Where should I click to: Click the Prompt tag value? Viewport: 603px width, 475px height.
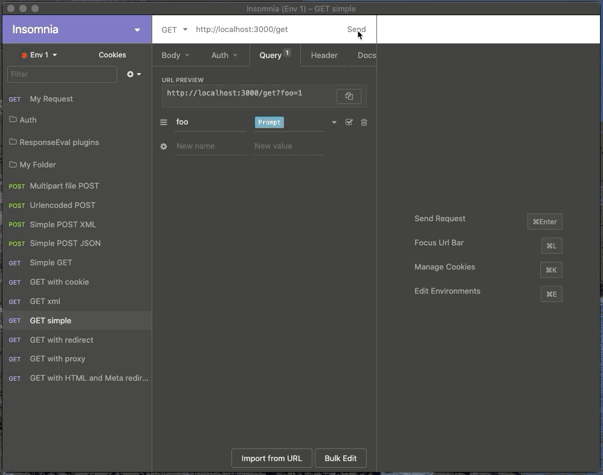pos(269,122)
